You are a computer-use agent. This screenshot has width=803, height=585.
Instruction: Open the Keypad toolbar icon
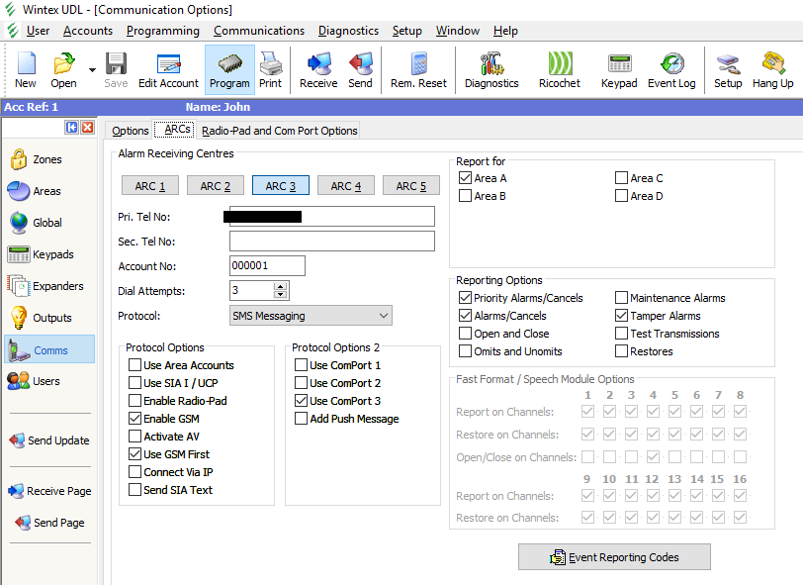click(x=619, y=69)
